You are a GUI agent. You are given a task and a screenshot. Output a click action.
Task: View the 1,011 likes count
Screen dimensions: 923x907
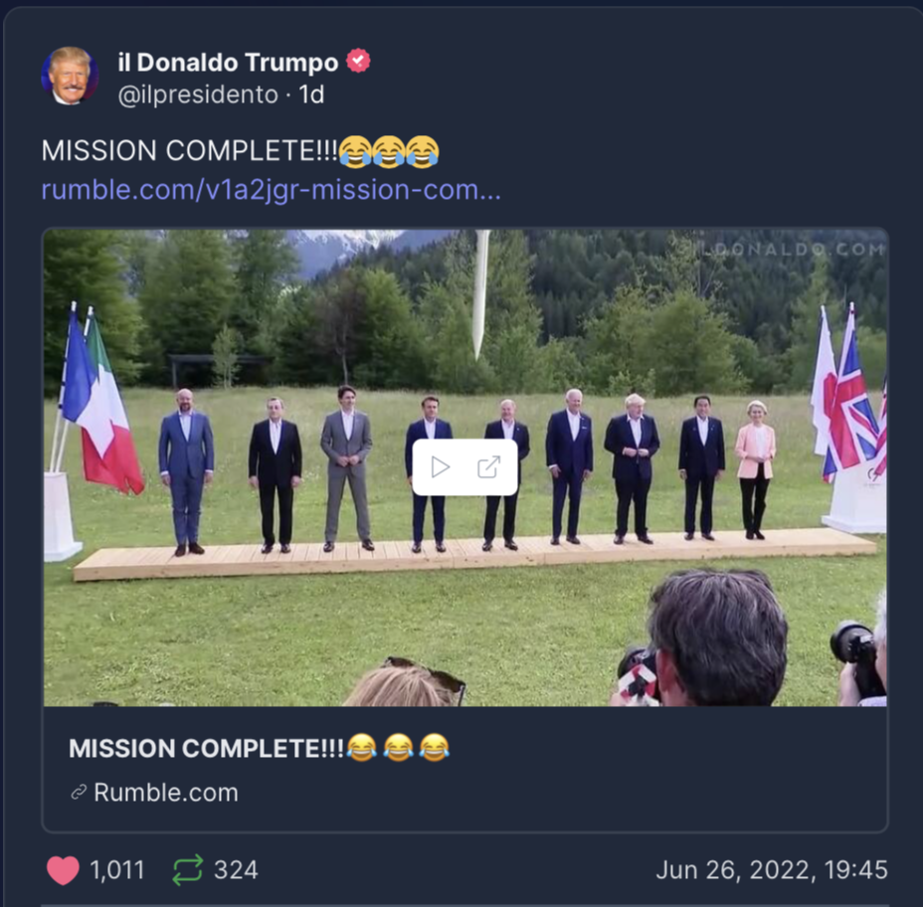tap(117, 870)
